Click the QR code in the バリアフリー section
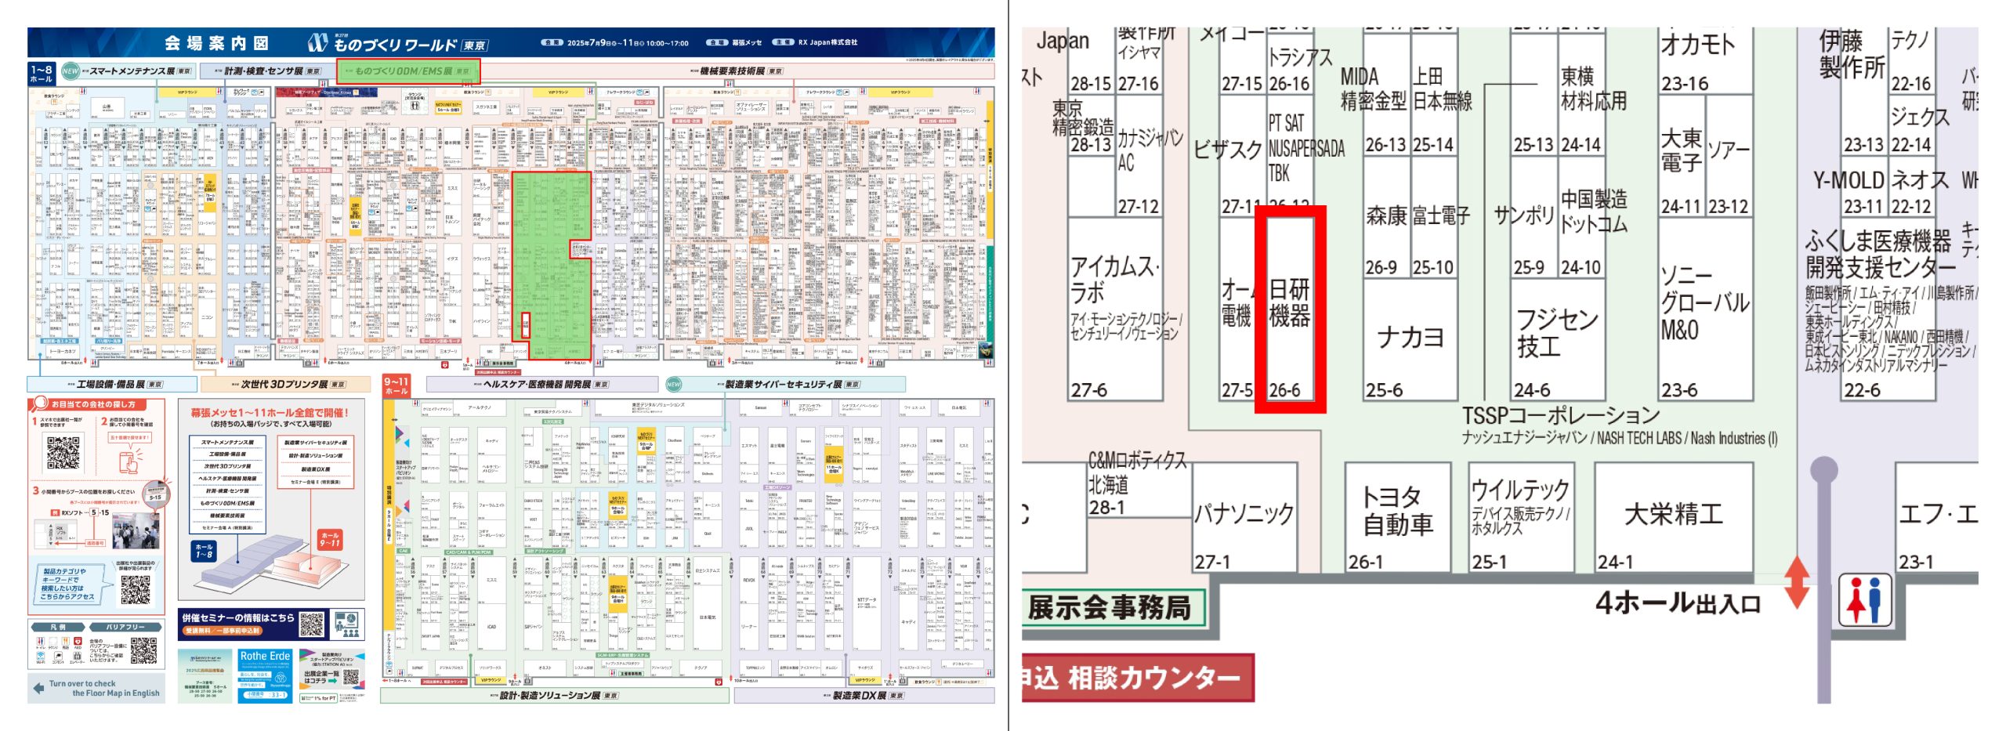Image resolution: width=2006 pixels, height=731 pixels. pyautogui.click(x=143, y=650)
